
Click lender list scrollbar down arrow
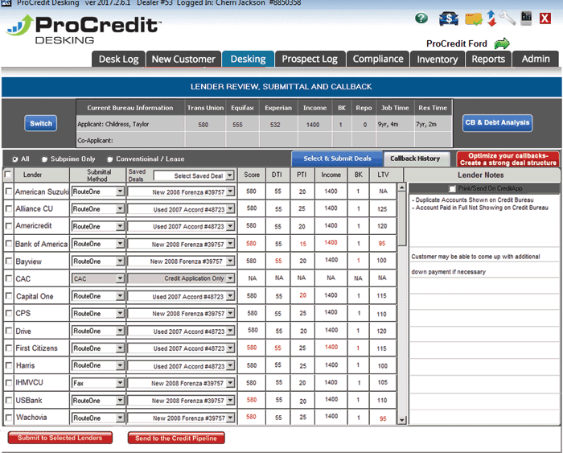(x=402, y=420)
